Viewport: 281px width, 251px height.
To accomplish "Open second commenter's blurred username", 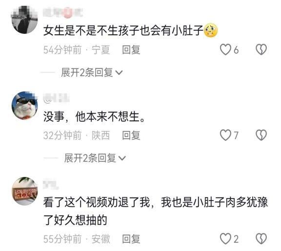I will pyautogui.click(x=56, y=98).
